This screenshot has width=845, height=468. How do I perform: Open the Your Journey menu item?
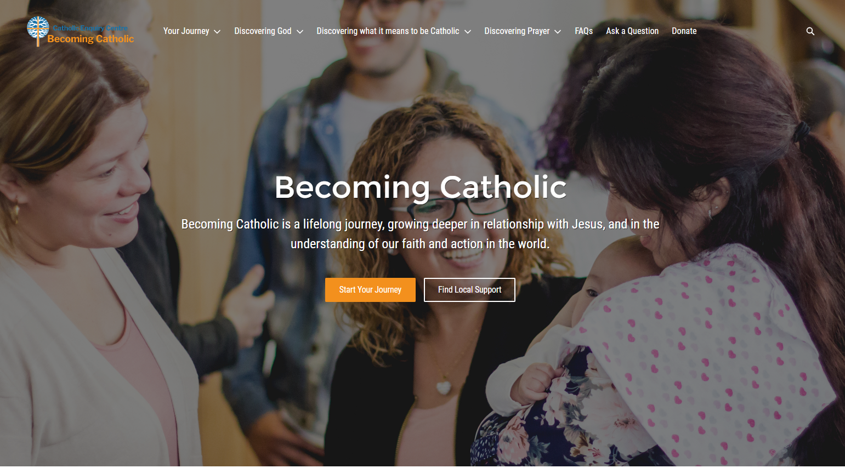[x=186, y=31]
